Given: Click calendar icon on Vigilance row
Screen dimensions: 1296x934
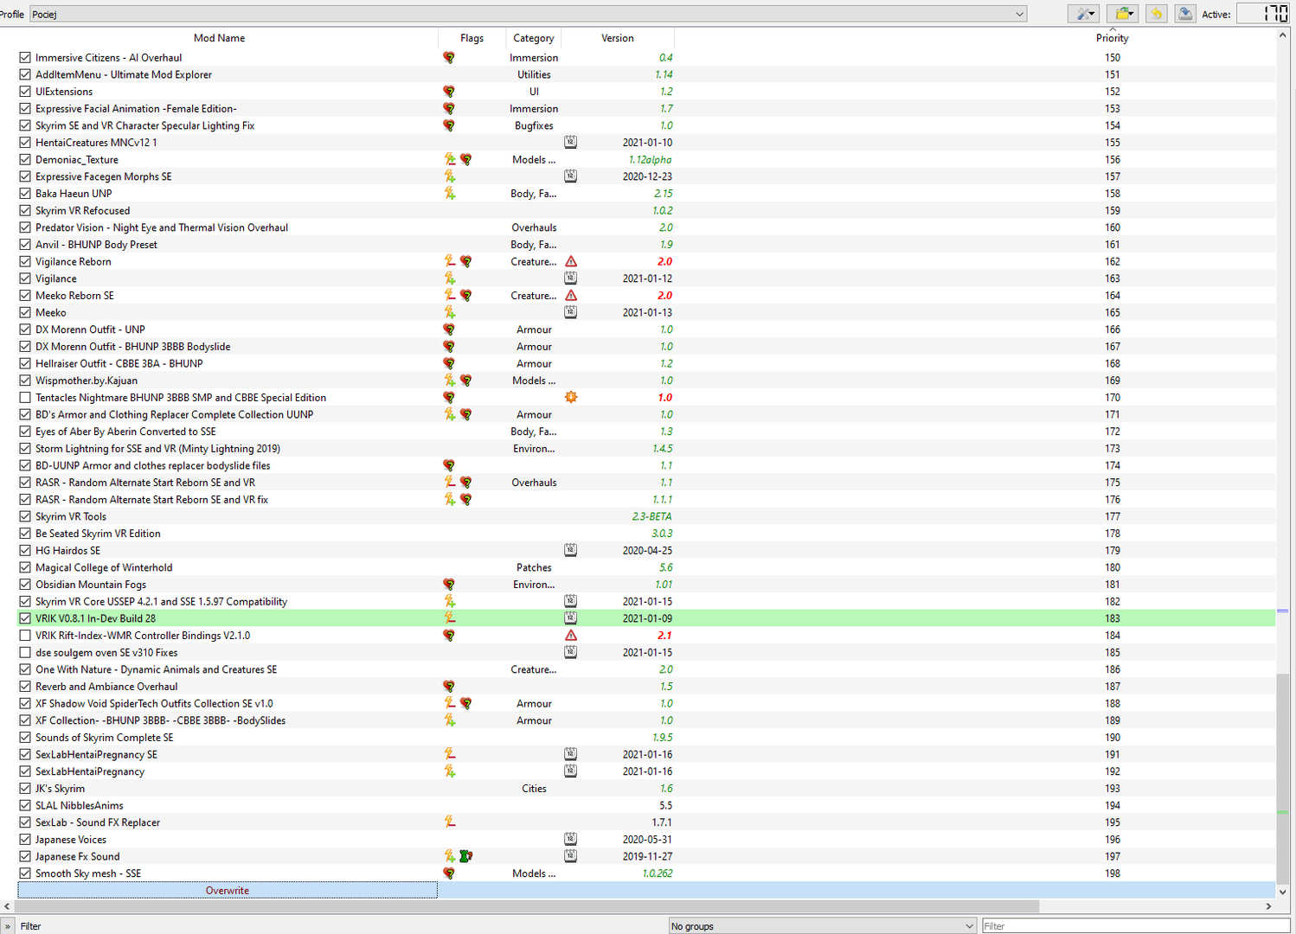Looking at the screenshot, I should click(x=571, y=278).
